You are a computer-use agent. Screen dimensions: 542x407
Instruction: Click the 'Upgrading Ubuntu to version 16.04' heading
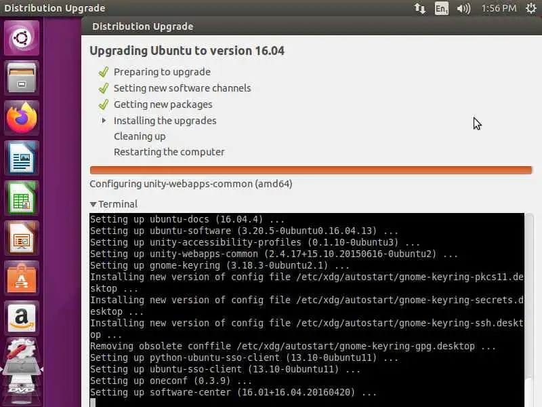point(187,51)
